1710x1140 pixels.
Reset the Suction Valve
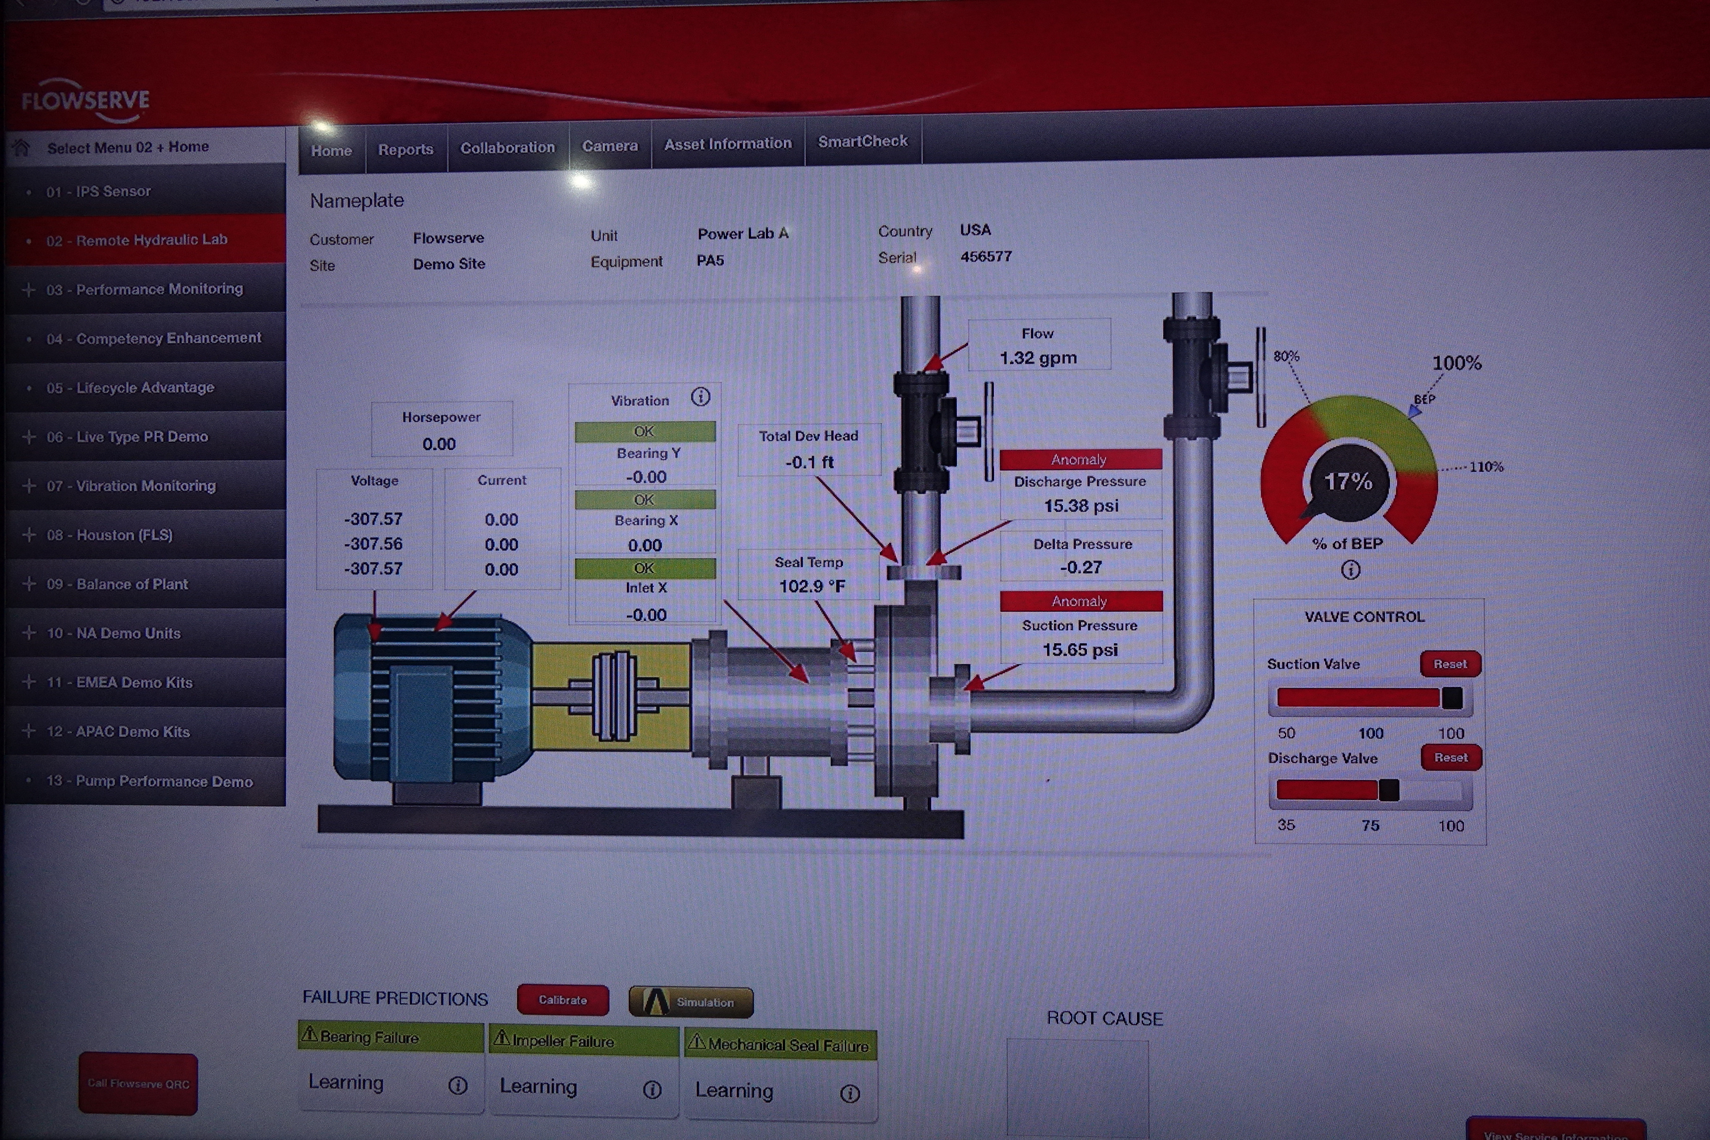[x=1451, y=664]
